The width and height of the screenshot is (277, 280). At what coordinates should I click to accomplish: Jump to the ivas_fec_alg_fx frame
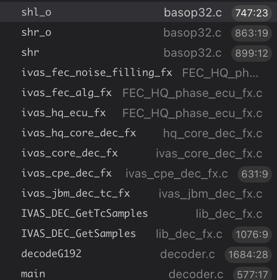coord(66,93)
